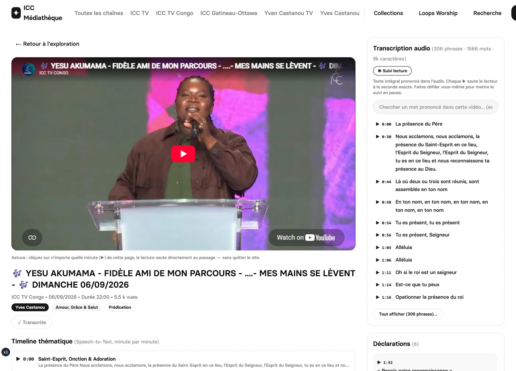Select Yves Castanou in top navigation

click(x=340, y=13)
